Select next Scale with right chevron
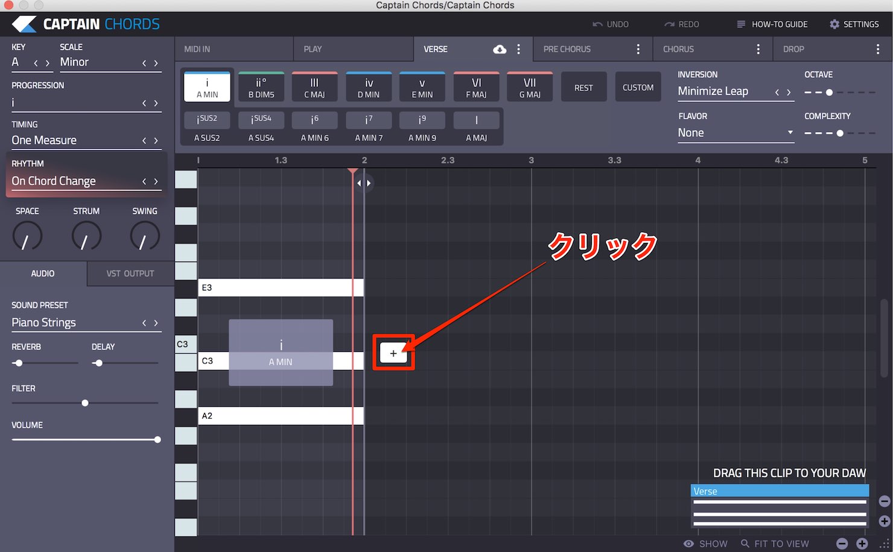The width and height of the screenshot is (893, 552). point(156,63)
